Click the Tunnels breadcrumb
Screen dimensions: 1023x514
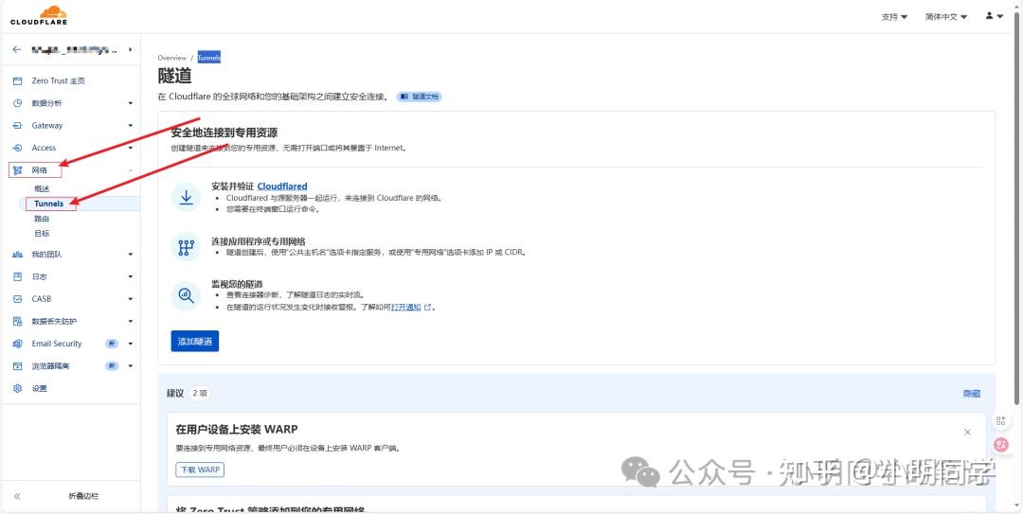(209, 58)
